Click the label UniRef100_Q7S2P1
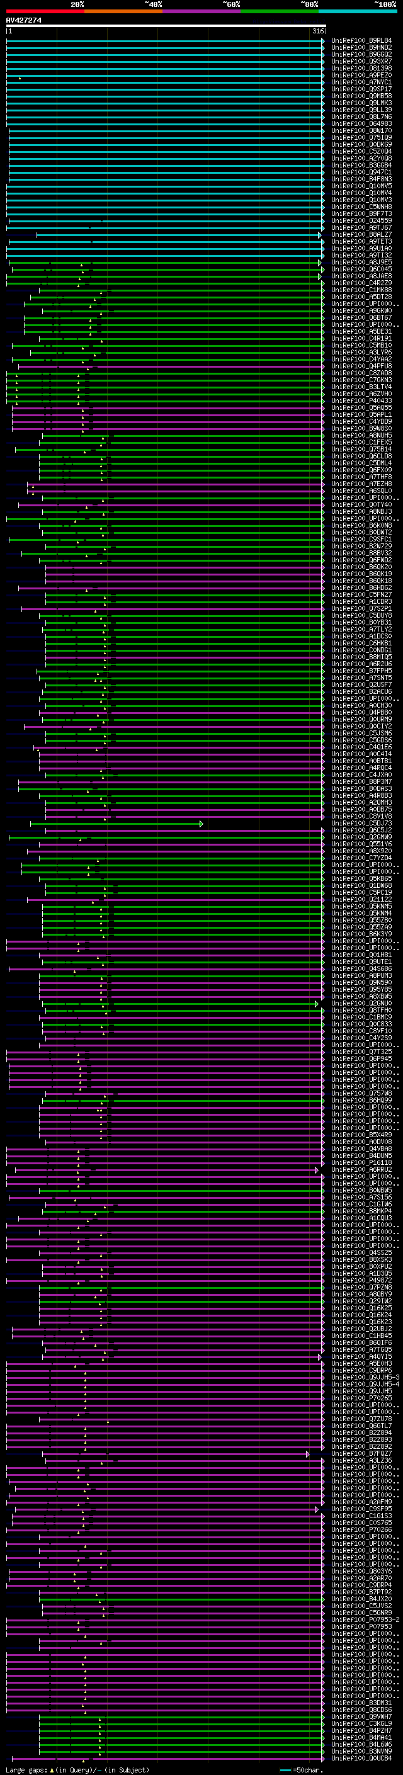The width and height of the screenshot is (403, 1775). coord(361,608)
